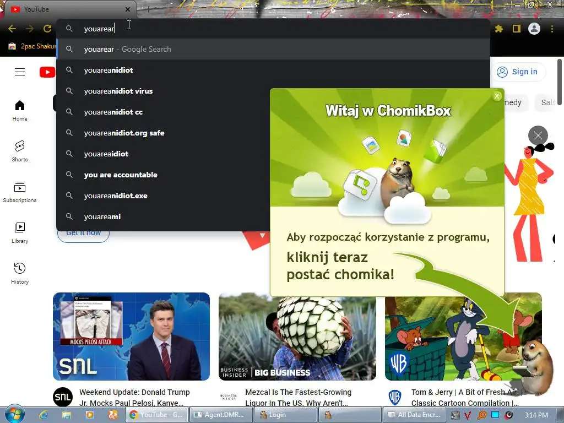Viewport: 564px width, 423px height.
Task: Choose the 'youareami' suggestion
Action: 163,216
